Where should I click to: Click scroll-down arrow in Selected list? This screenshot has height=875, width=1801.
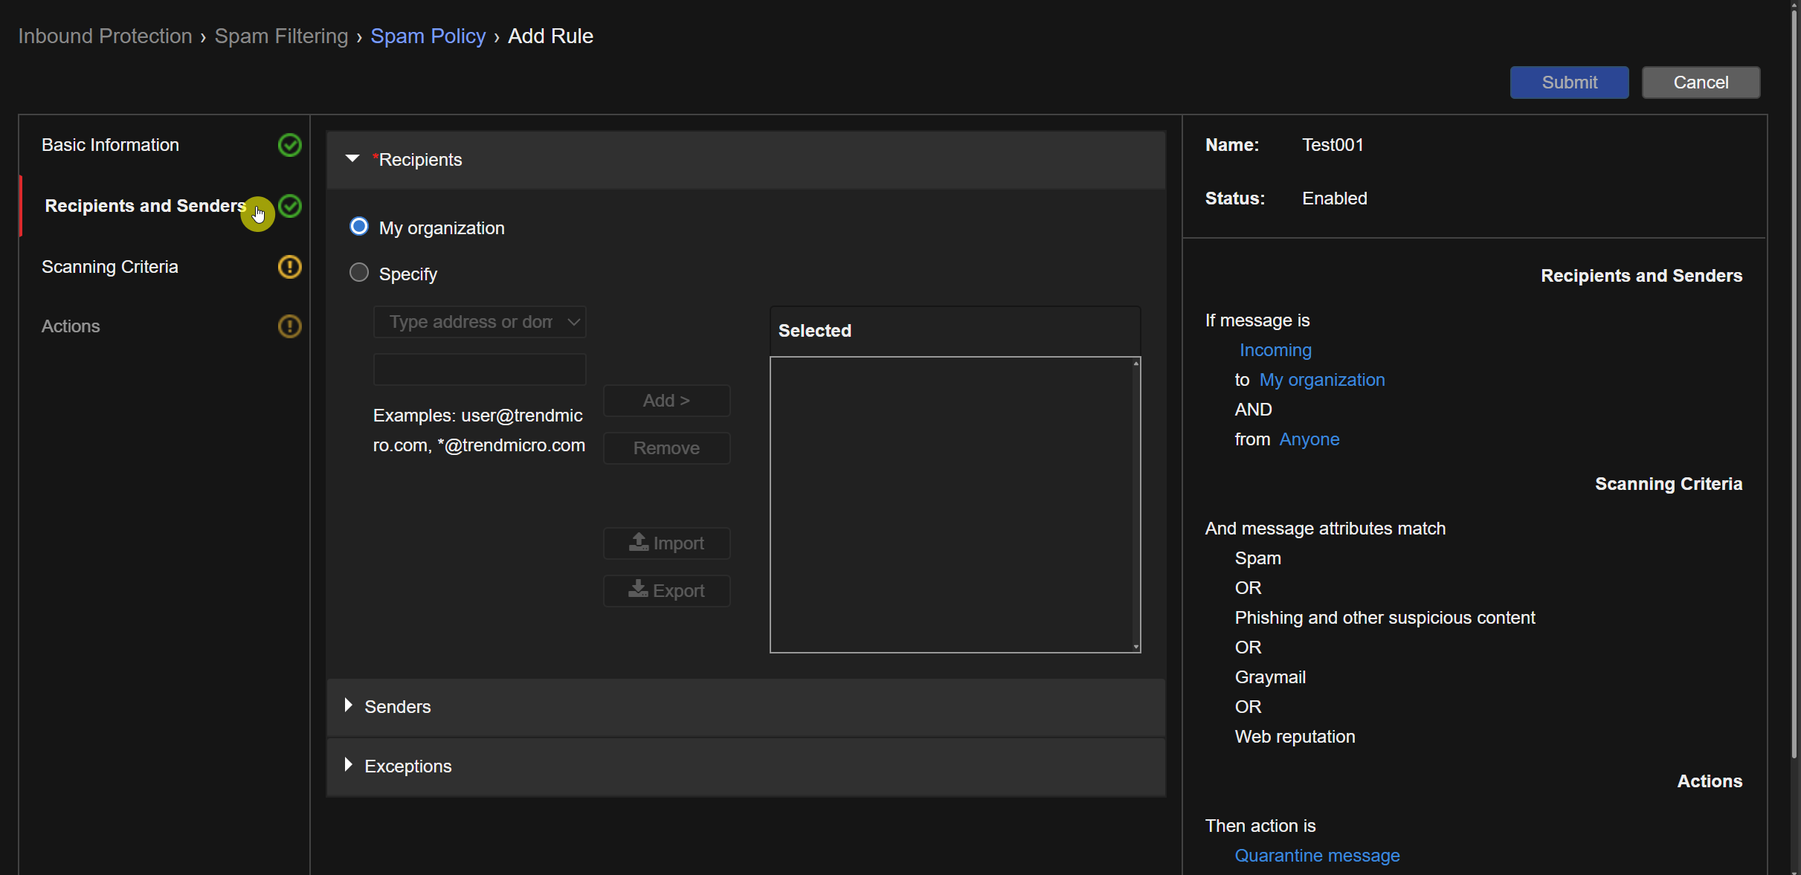[1135, 647]
